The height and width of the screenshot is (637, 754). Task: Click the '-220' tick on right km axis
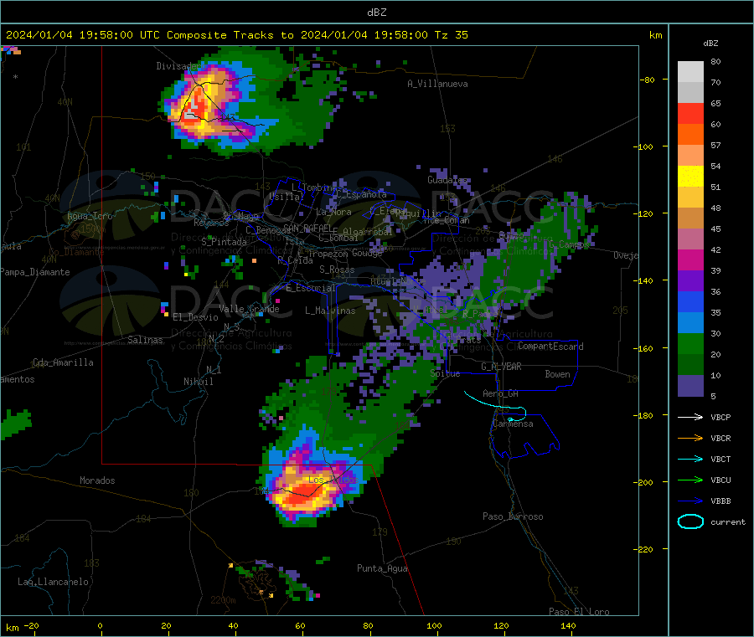645,549
